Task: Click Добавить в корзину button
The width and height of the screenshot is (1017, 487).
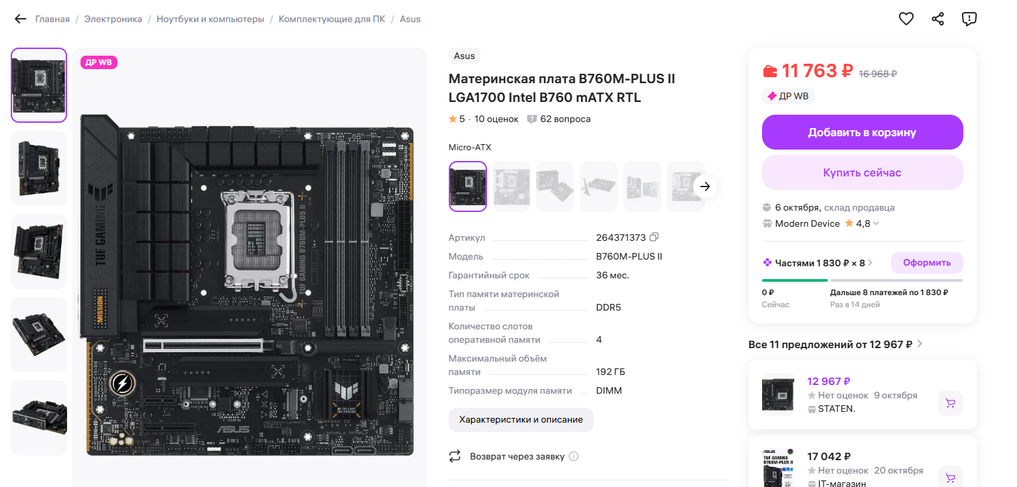Action: pyautogui.click(x=862, y=132)
